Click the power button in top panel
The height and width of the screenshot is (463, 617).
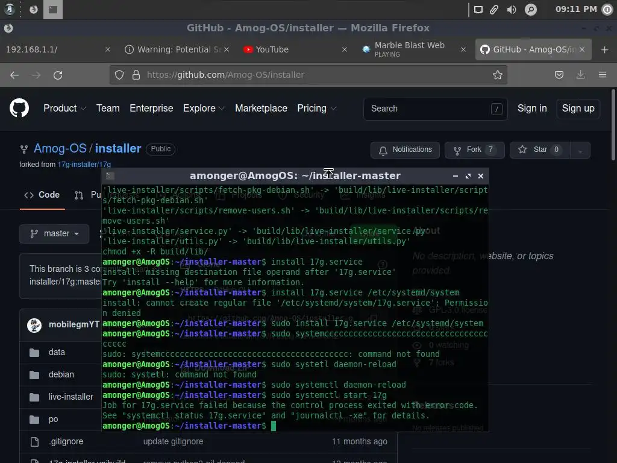607,10
